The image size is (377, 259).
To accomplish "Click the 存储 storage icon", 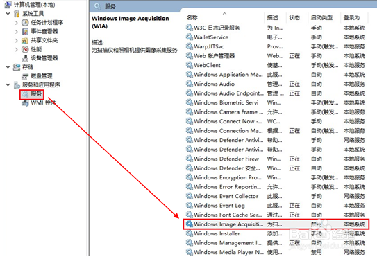I will [17, 67].
